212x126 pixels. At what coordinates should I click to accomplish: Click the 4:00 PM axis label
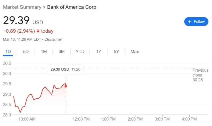click(x=189, y=119)
